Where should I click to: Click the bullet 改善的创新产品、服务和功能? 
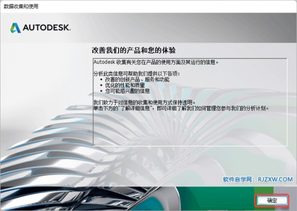coord(137,79)
